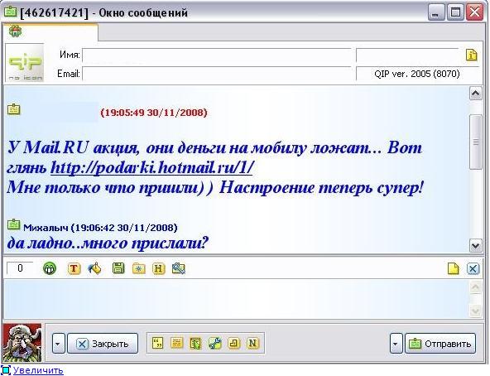Click the yellow lined text icon
This screenshot has height=376, width=490.
coord(176,343)
